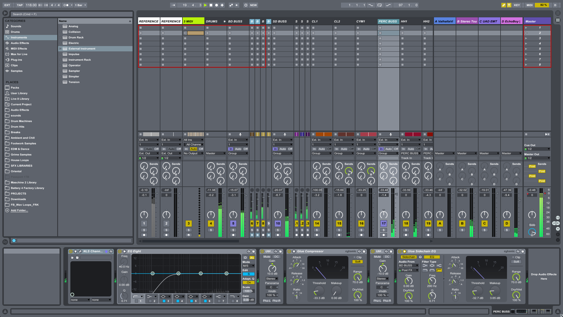Viewport: 563px width, 317px height.
Task: Click NEW scene button
Action: [253, 5]
